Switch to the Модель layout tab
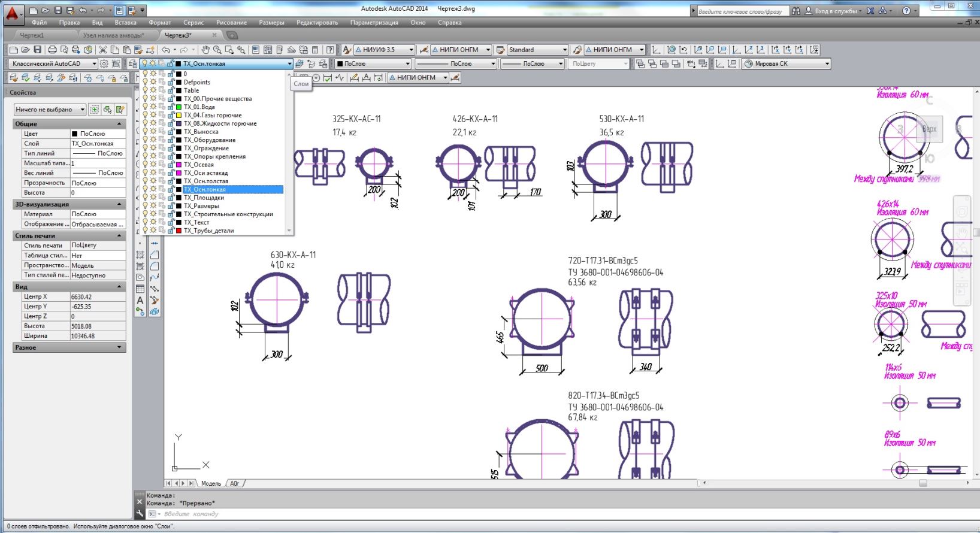This screenshot has width=980, height=533. (x=211, y=483)
